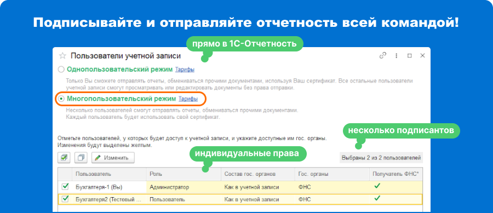Viewport: 493px width, 213px height.
Task: Click the Пользователи учетной записи window title
Action: 126,56
